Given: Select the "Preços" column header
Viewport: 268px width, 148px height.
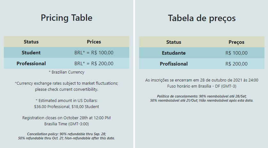Looking at the screenshot, I should [x=236, y=42].
